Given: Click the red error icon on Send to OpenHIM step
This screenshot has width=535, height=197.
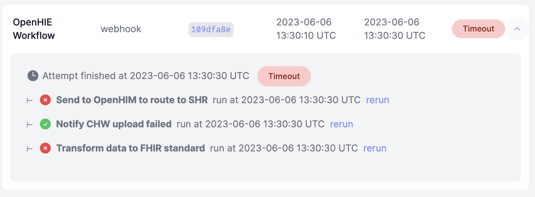Looking at the screenshot, I should pos(45,100).
